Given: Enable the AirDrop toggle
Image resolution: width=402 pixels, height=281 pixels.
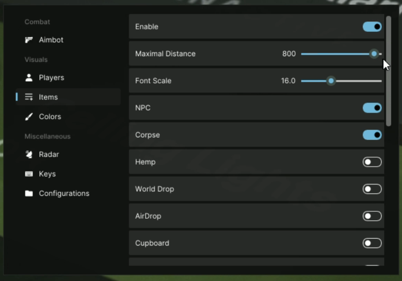Looking at the screenshot, I should [372, 216].
